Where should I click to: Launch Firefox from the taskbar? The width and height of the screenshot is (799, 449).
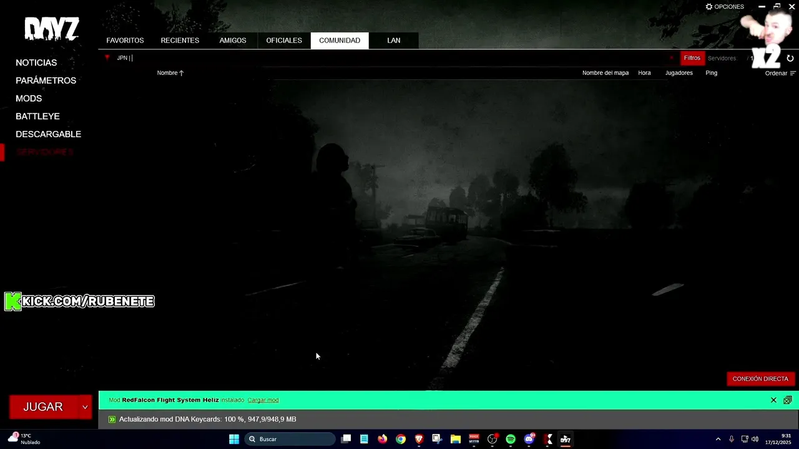[x=383, y=439]
